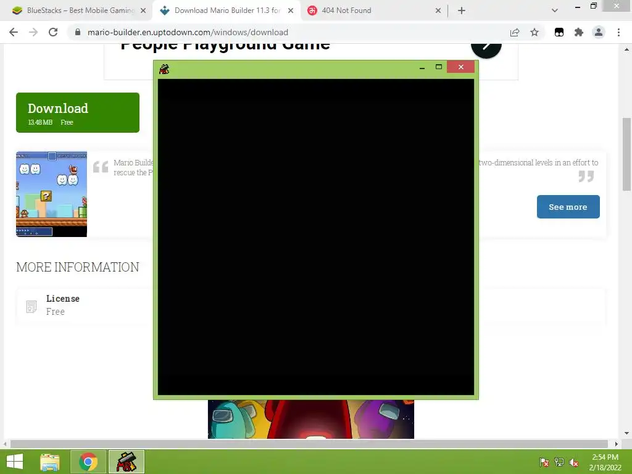The image size is (632, 474).
Task: Restore down the Chrome window
Action: tap(593, 6)
